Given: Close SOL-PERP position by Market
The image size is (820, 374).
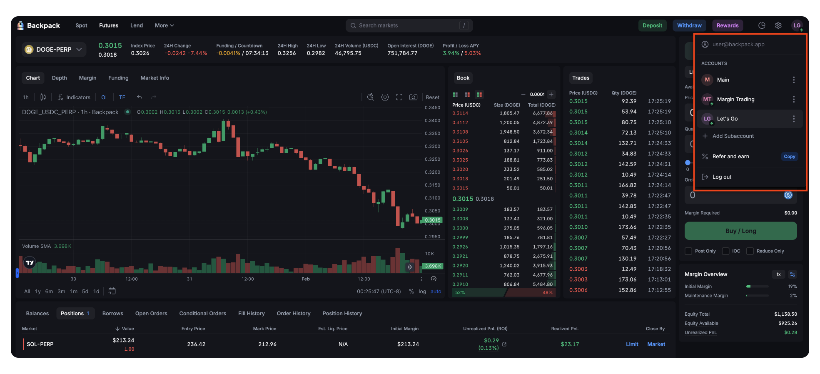Looking at the screenshot, I should [656, 344].
